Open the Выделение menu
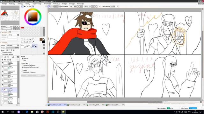Image resolution: width=204 pixels, height=114 pixels. click(x=37, y=4)
